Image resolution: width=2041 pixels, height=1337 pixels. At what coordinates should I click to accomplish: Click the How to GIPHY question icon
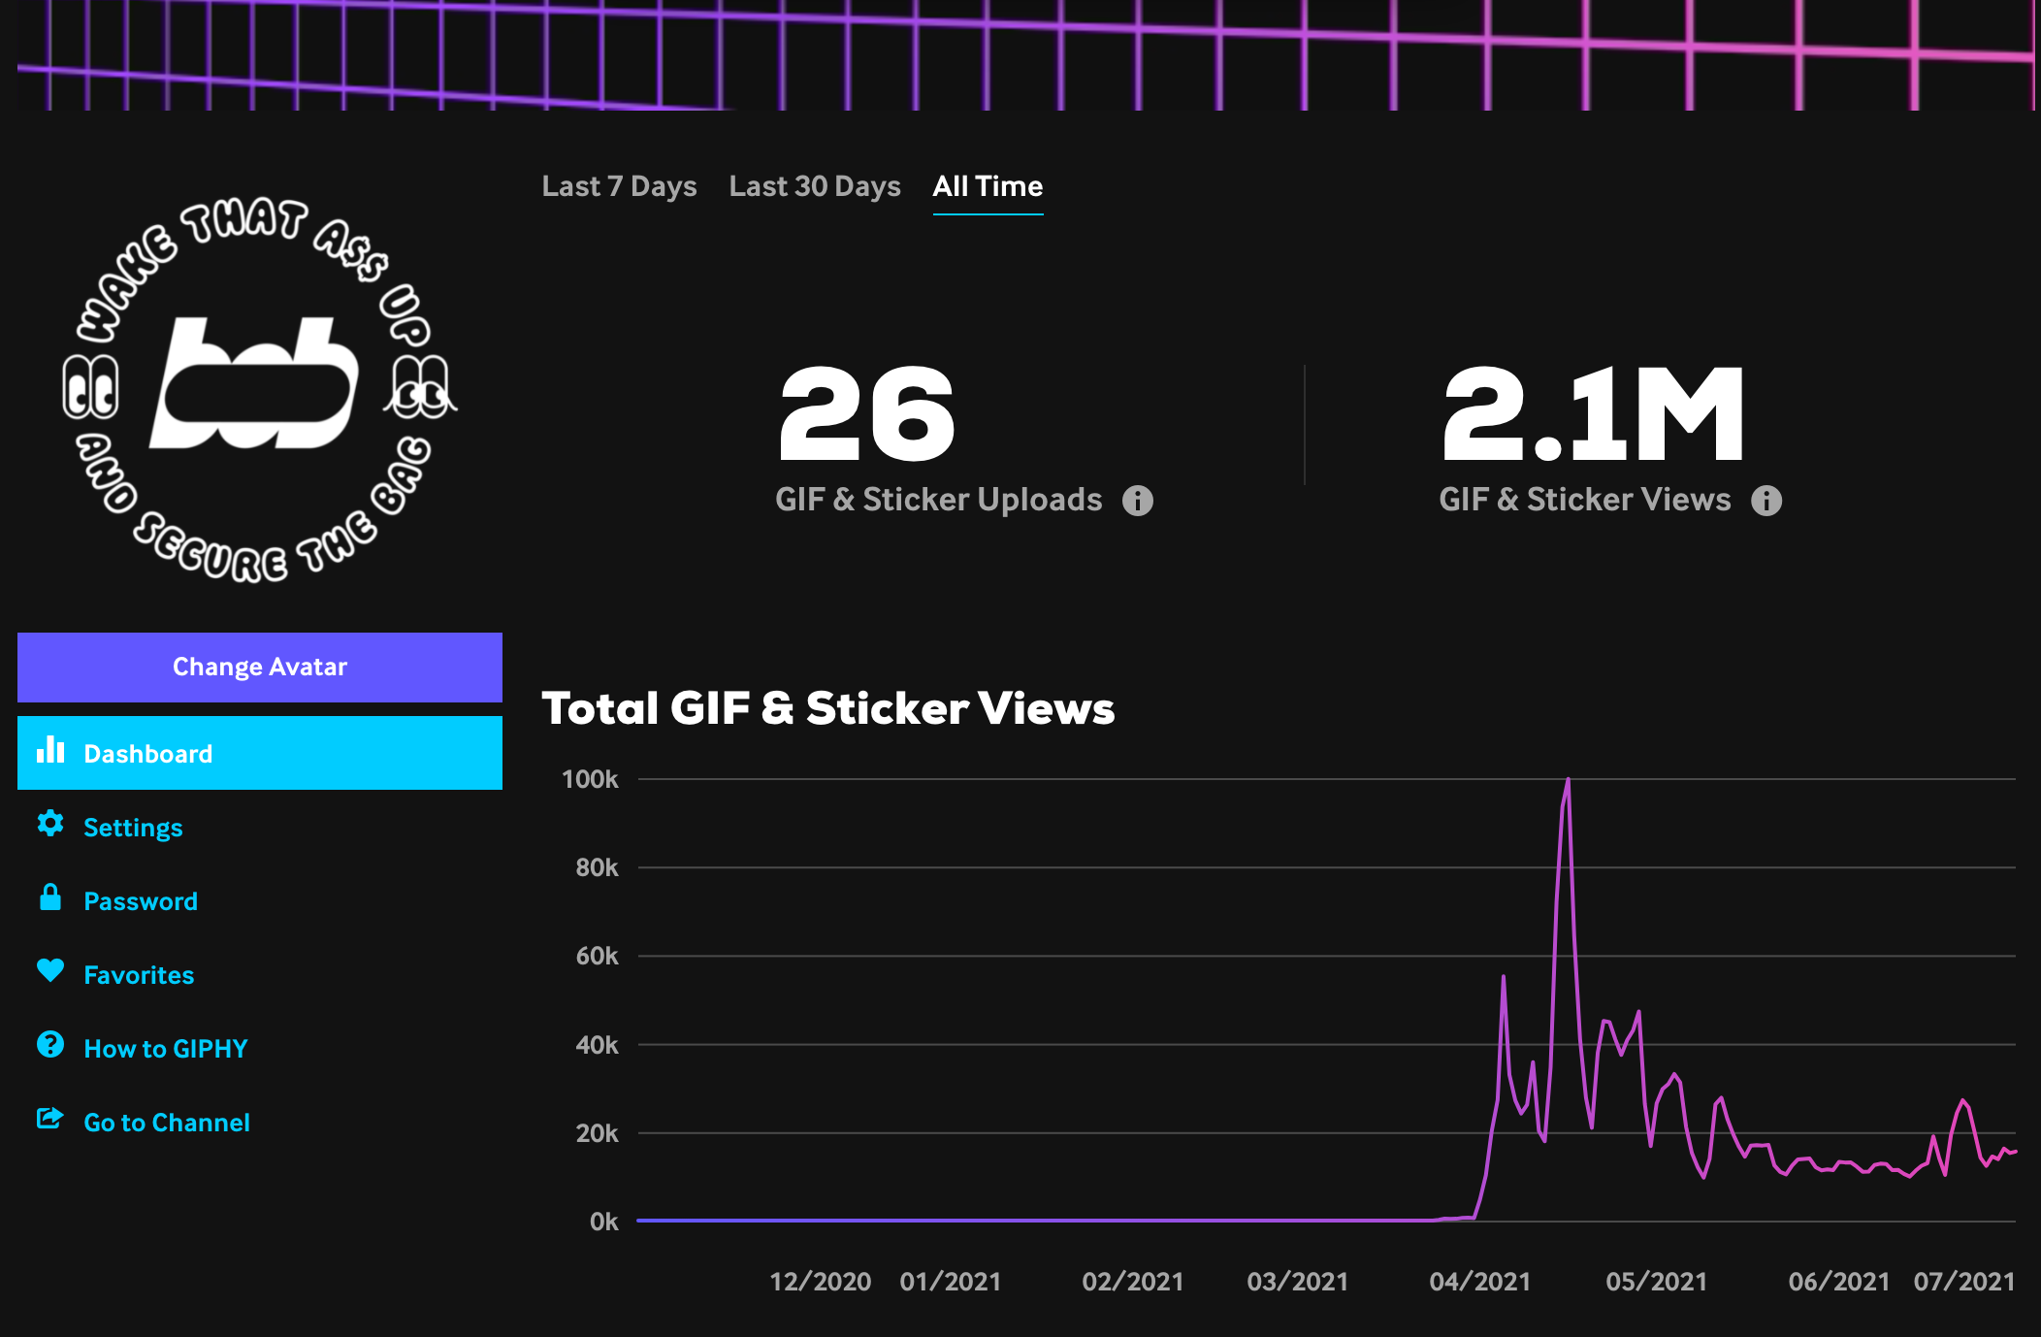[x=50, y=1045]
